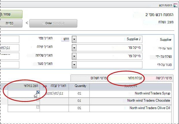Select North wind Traders Syrup cell
179x124 pixels.
point(130,94)
